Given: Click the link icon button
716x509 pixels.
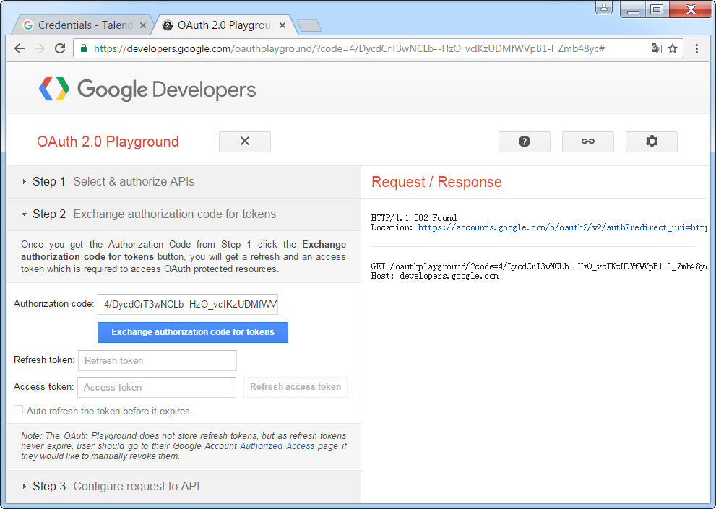Looking at the screenshot, I should click(587, 142).
